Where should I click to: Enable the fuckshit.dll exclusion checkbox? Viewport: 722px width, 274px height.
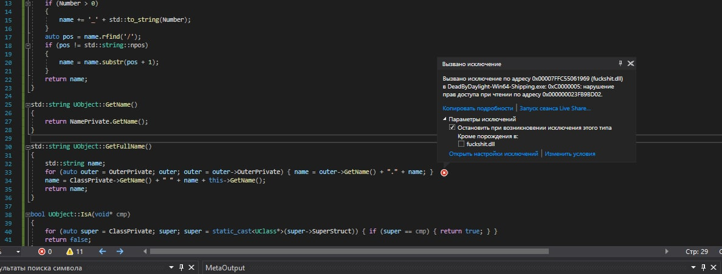click(461, 144)
